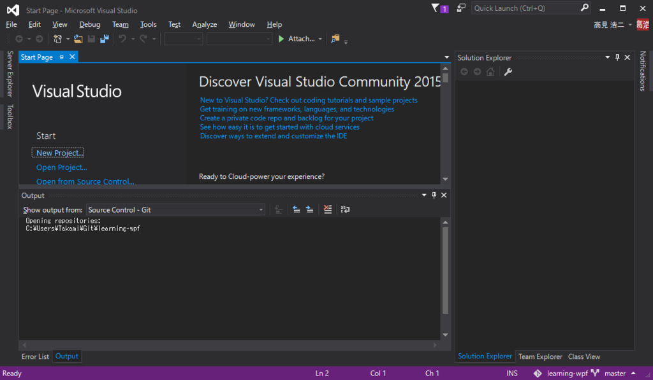Switch to the Team Explorer tab
Viewport: 653px width, 380px height.
pos(540,356)
